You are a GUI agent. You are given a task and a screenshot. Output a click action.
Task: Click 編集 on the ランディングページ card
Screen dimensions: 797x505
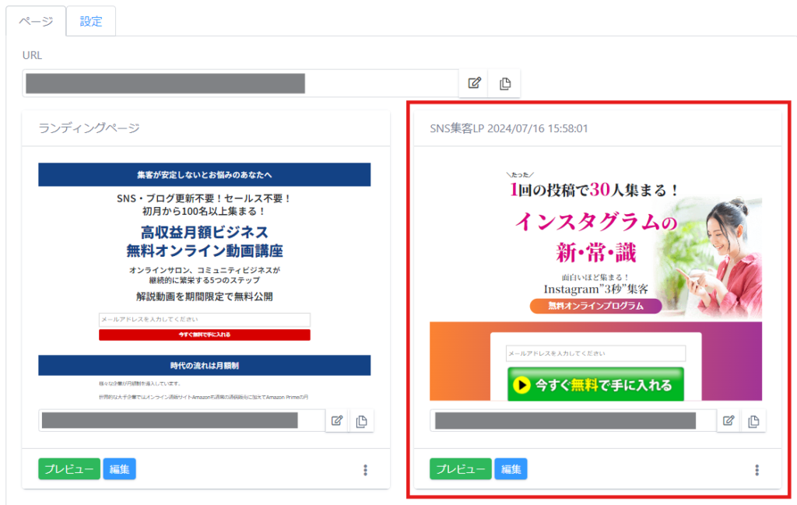click(119, 468)
